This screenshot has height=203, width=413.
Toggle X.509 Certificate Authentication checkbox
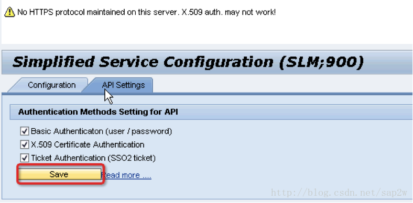click(25, 144)
